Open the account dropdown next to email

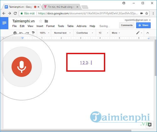[x=150, y=20]
